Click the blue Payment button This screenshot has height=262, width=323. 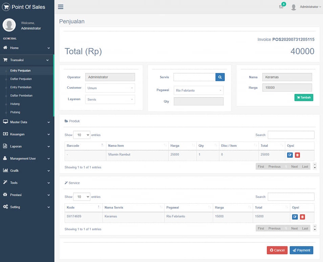pos(301,250)
